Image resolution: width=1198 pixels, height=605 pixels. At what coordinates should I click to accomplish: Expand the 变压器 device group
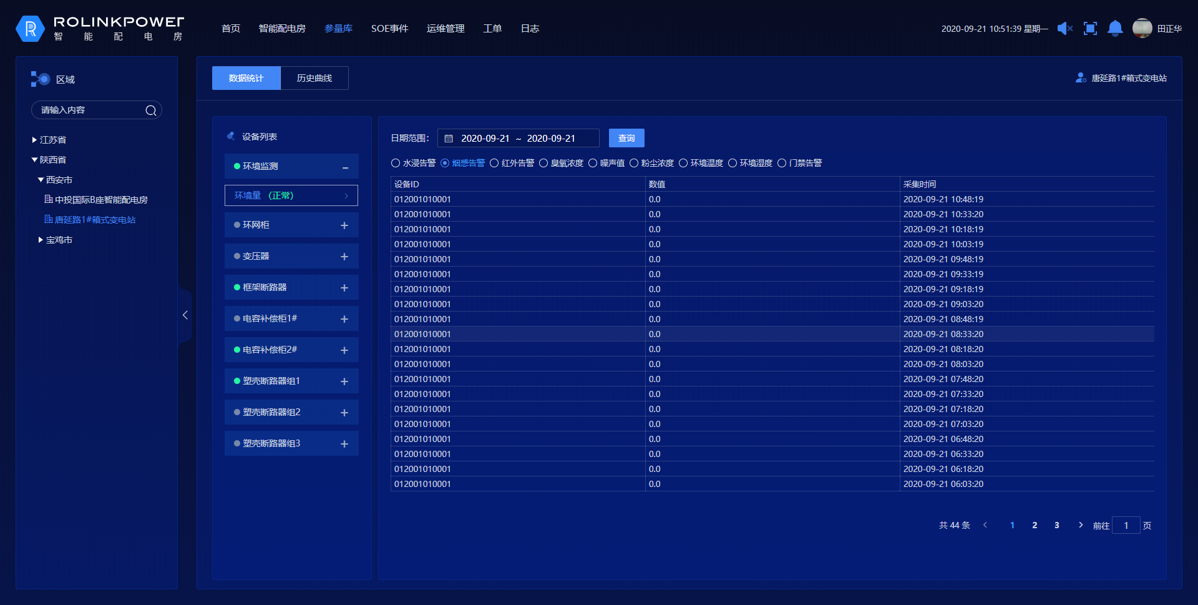click(x=344, y=257)
